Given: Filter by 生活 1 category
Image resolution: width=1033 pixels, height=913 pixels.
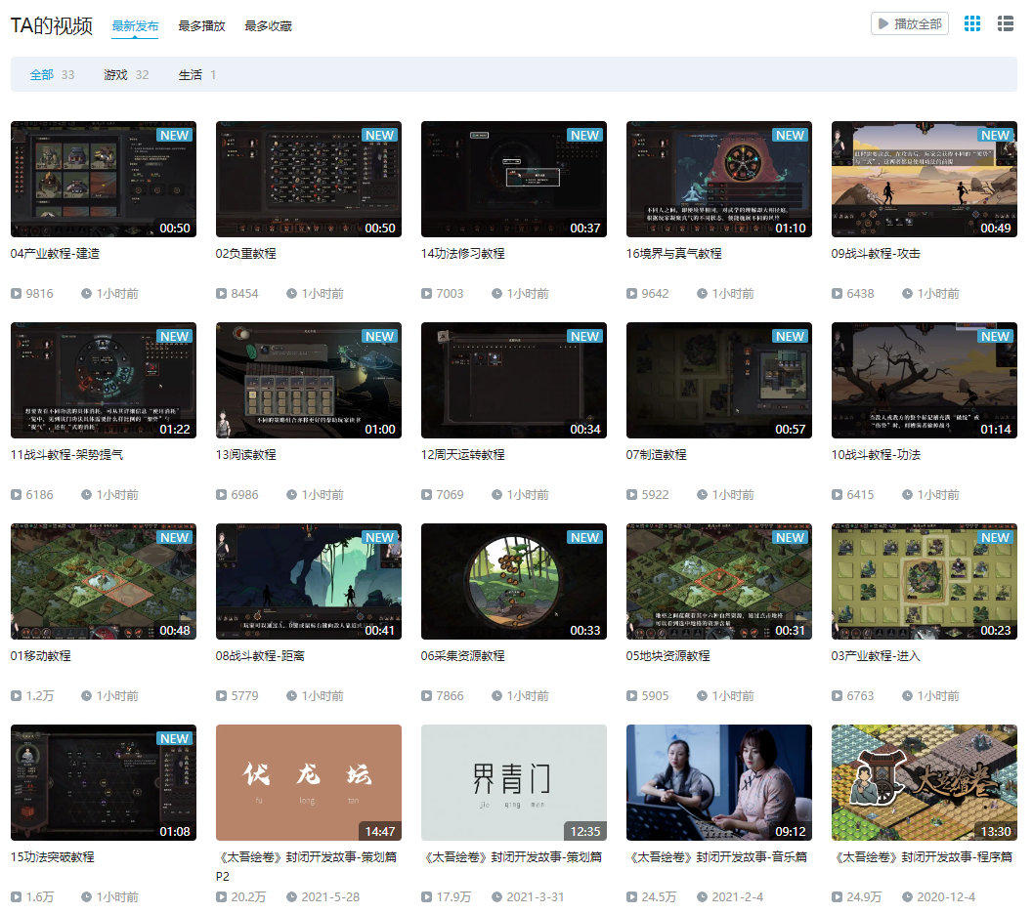Looking at the screenshot, I should [197, 74].
